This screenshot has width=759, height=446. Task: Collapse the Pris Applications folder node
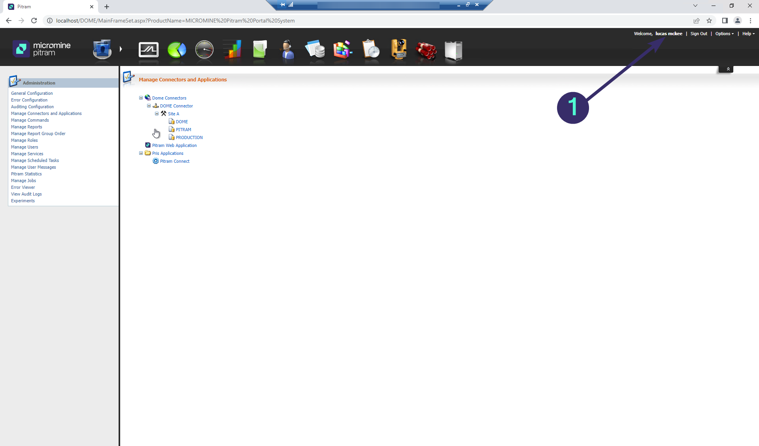coord(141,153)
